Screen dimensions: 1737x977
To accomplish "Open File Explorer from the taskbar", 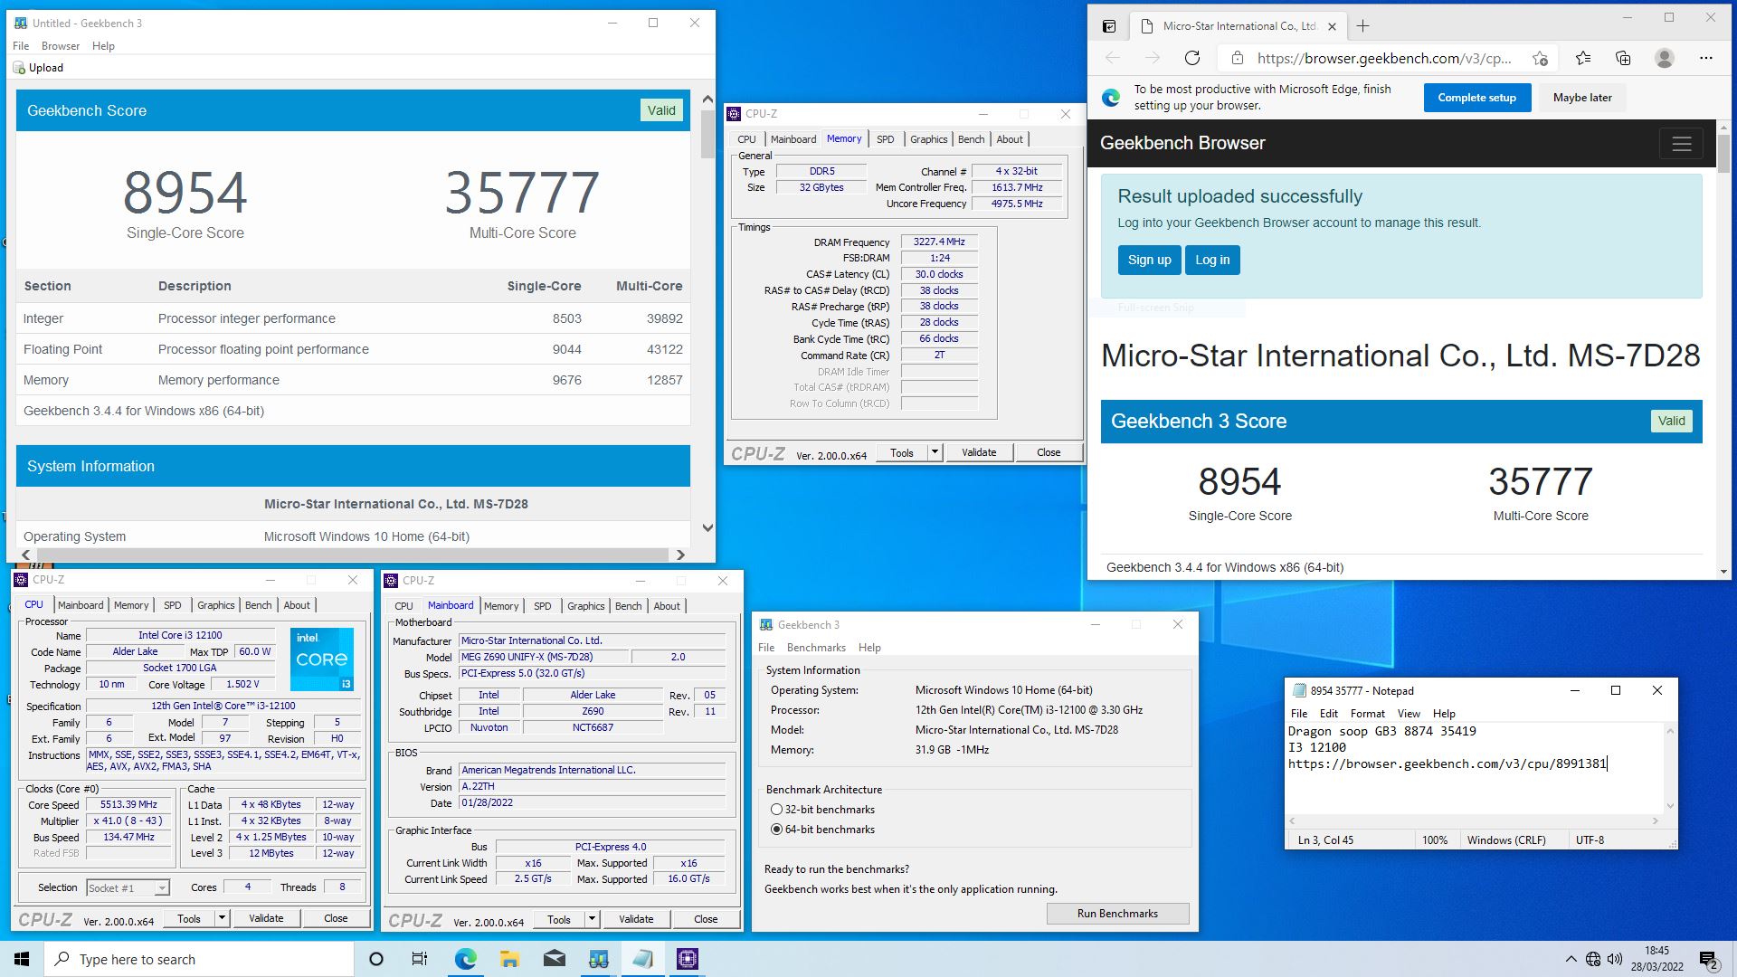I will [x=510, y=959].
